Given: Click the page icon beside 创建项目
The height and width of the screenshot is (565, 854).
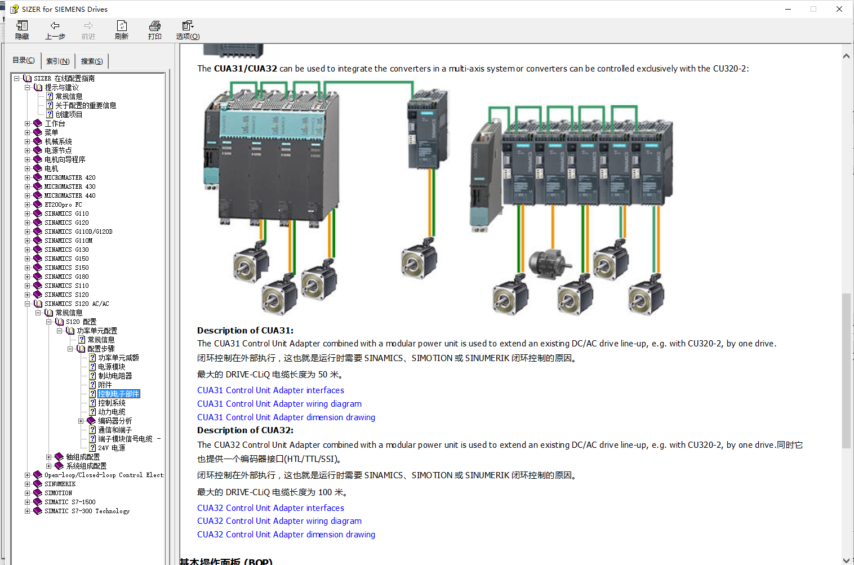Looking at the screenshot, I should [x=50, y=114].
